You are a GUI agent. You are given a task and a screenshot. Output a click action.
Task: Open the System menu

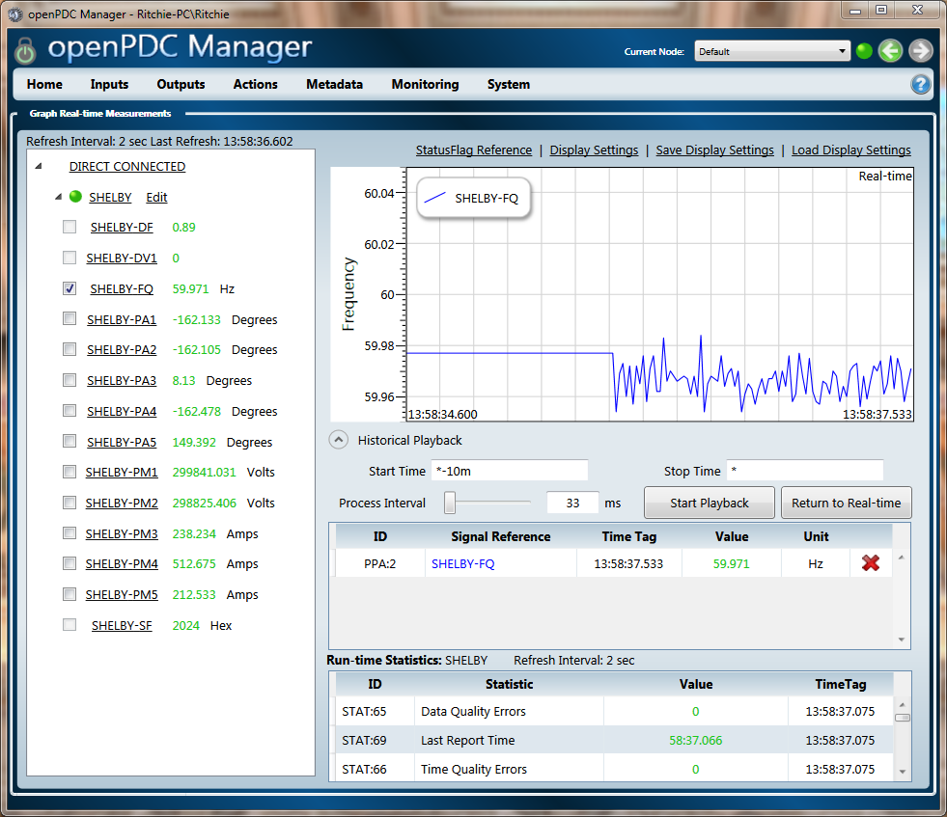pos(509,85)
